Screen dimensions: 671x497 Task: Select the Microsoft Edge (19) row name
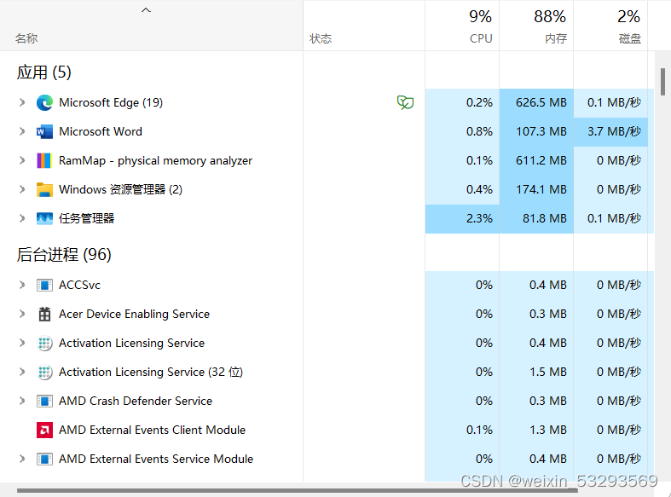point(111,102)
